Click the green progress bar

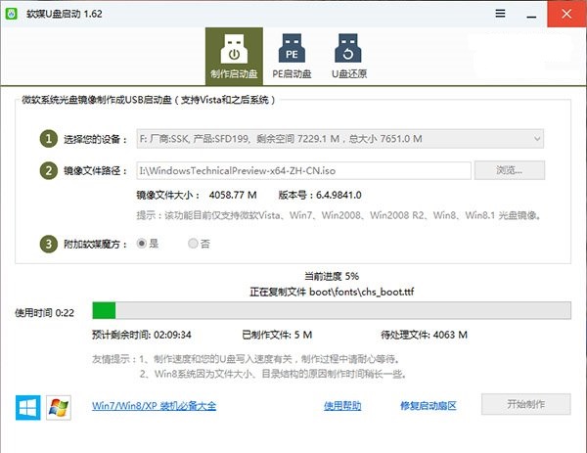332,310
